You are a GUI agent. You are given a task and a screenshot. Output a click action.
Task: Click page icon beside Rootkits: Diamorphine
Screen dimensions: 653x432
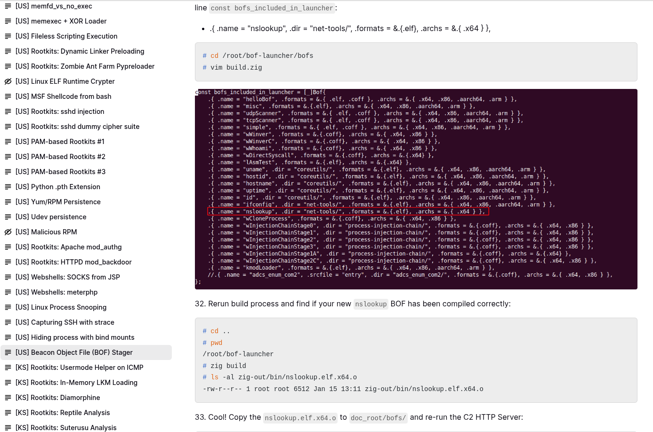click(8, 398)
